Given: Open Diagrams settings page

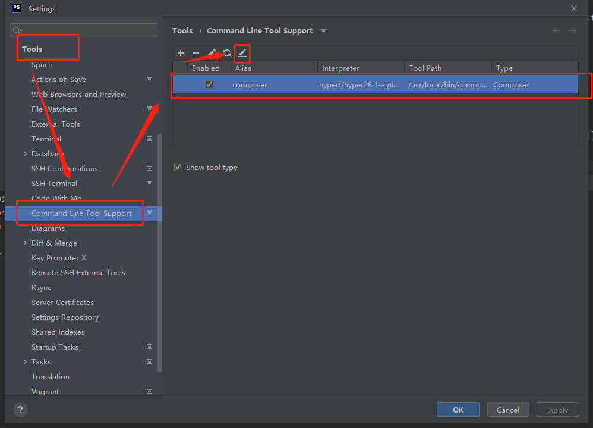Looking at the screenshot, I should tap(48, 228).
